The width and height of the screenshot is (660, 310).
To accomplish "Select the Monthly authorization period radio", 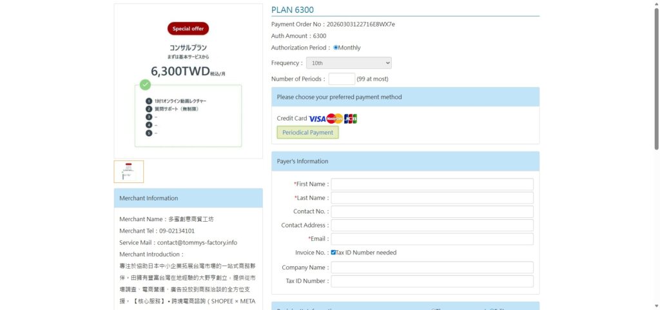I will click(x=336, y=48).
